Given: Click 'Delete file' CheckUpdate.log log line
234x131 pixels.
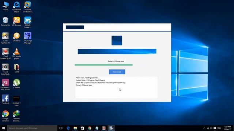Looking at the screenshot, I should [x=101, y=83].
